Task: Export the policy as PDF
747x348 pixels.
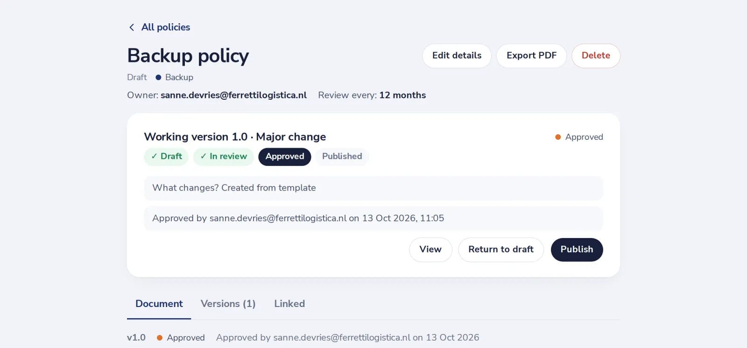Action: tap(531, 55)
